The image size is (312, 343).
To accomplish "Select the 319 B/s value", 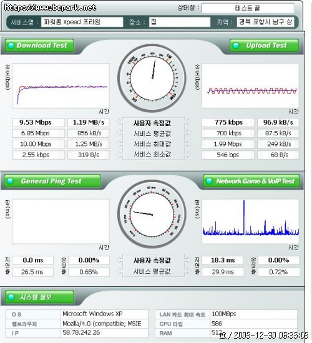I will (x=89, y=155).
